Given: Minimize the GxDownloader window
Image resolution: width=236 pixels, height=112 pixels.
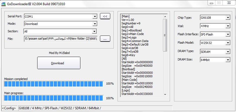Looking at the screenshot, I should click(212, 3).
